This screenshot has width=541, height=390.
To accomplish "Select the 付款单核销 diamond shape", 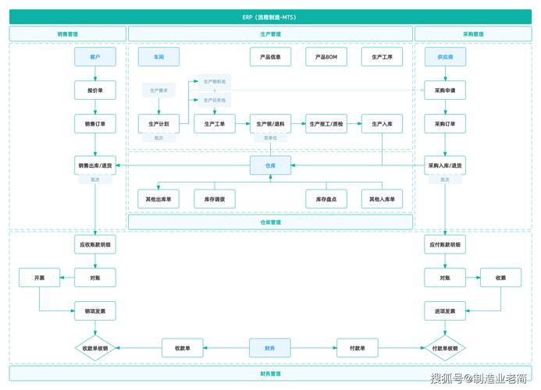I will click(445, 348).
